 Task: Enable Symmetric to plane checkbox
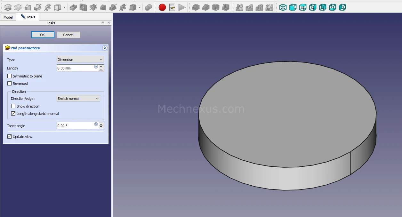tap(10, 76)
